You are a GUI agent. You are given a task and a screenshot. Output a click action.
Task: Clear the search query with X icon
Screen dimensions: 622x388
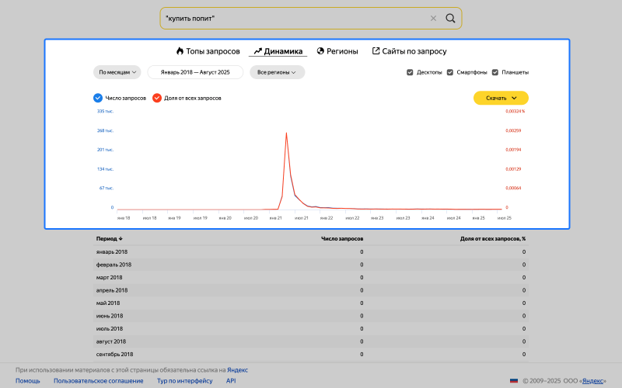point(434,18)
